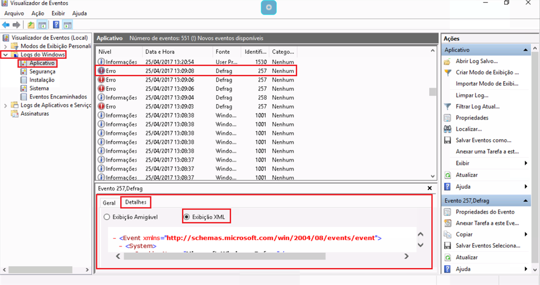Click Importar Modo de Exibição action

[x=487, y=84]
